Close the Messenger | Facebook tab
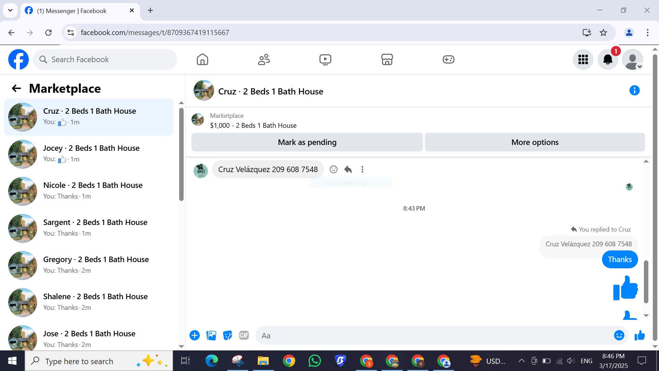Viewport: 659px width, 371px height. [131, 11]
